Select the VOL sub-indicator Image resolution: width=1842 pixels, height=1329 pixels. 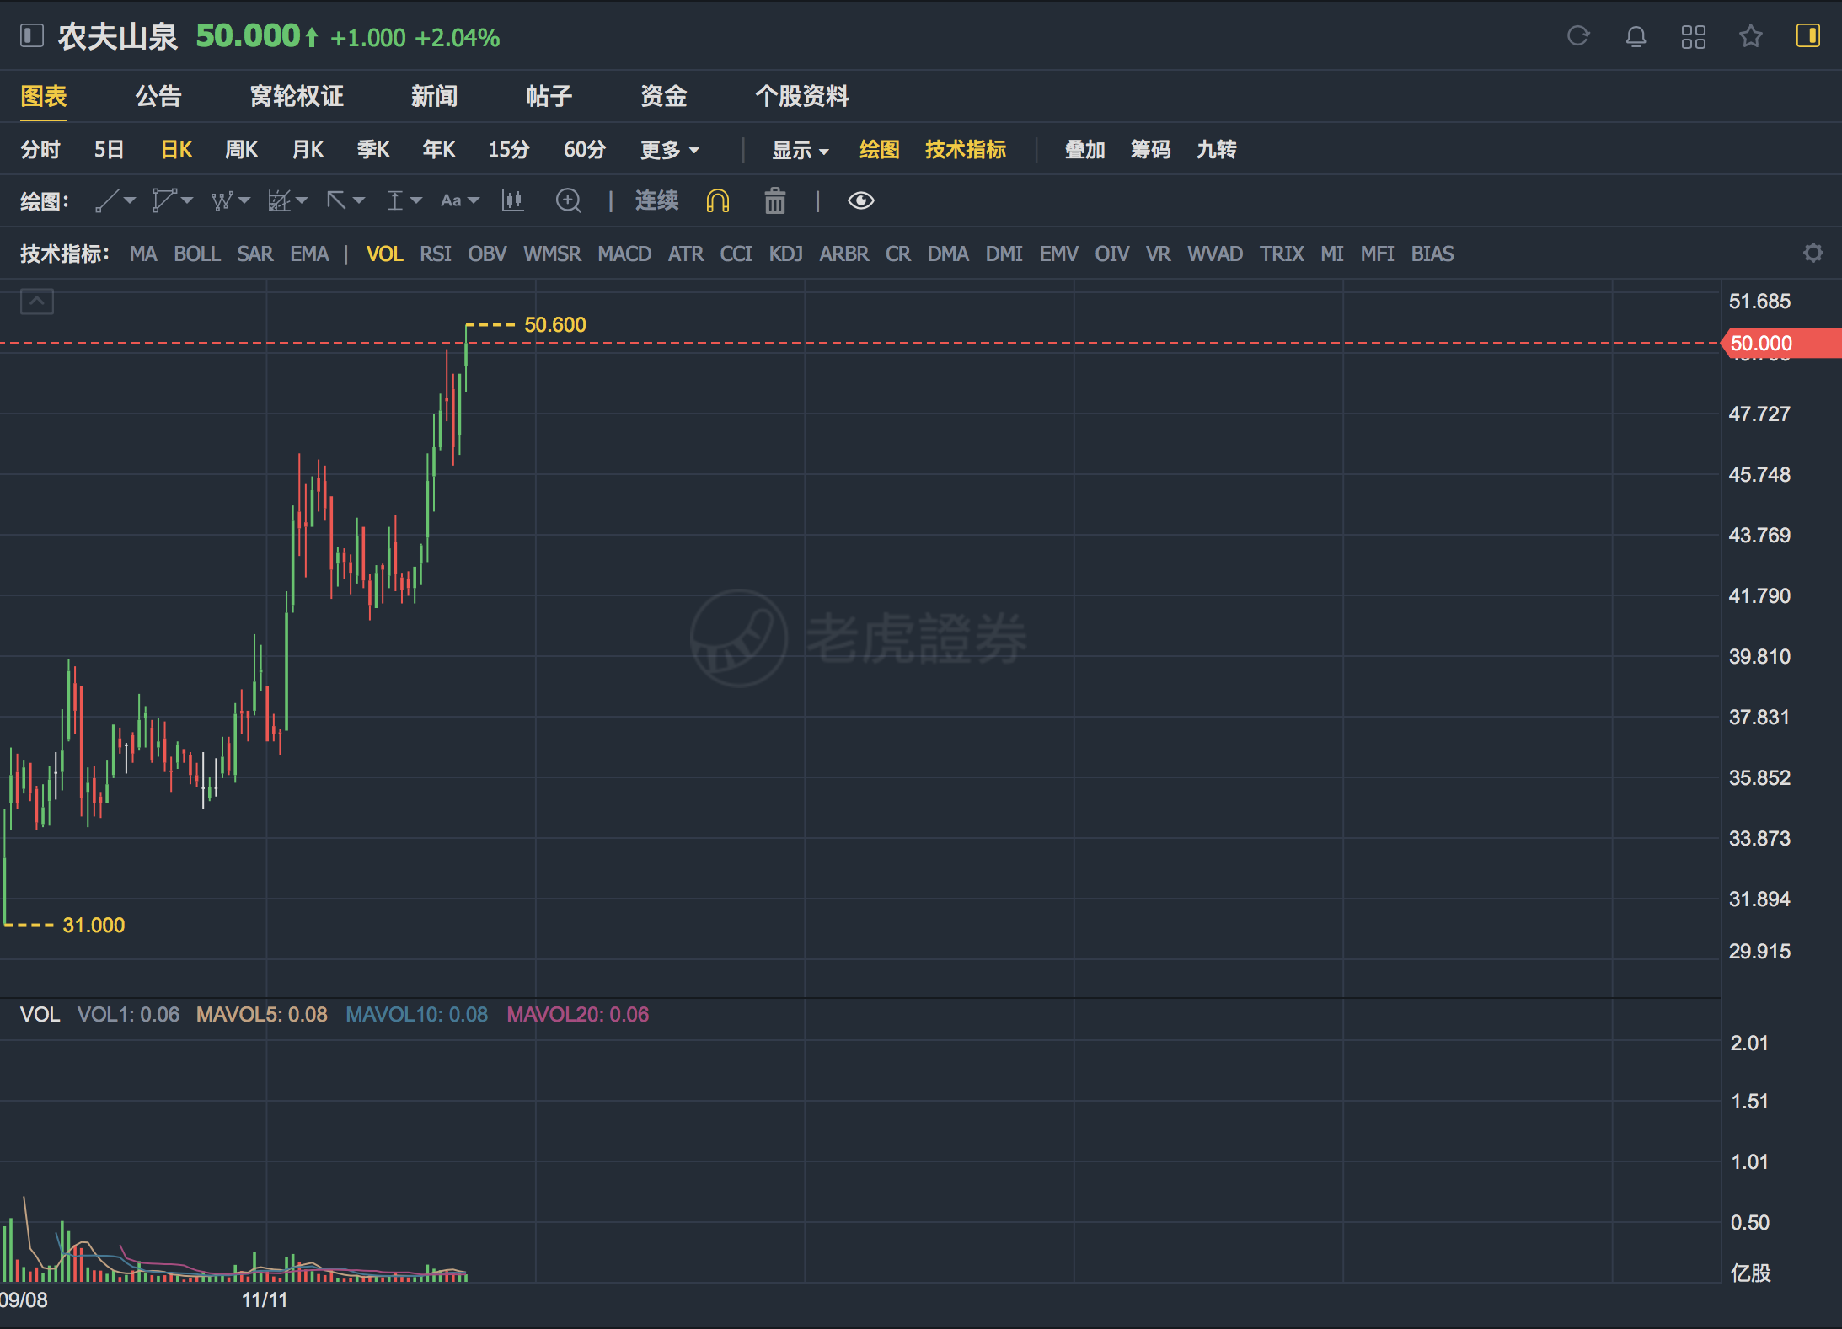385,254
